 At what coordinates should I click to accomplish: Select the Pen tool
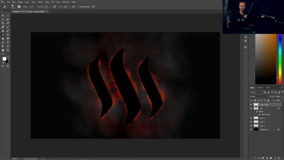tap(3, 43)
